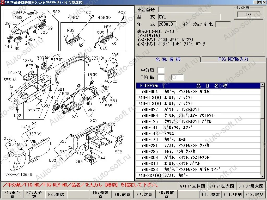Select row 740-336 カバー; インストルメント パネル サイド

[x=198, y=170]
